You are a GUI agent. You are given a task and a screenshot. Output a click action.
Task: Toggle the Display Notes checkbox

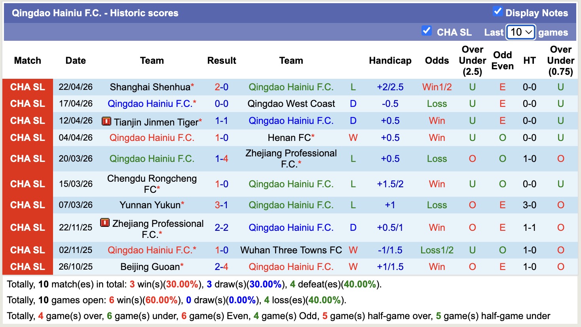click(497, 11)
